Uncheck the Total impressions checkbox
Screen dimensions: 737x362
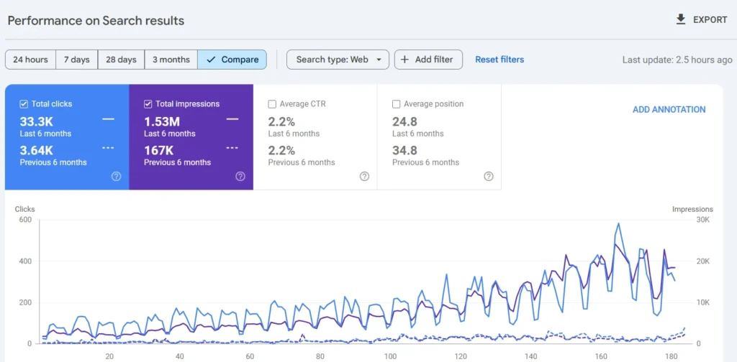coord(148,104)
